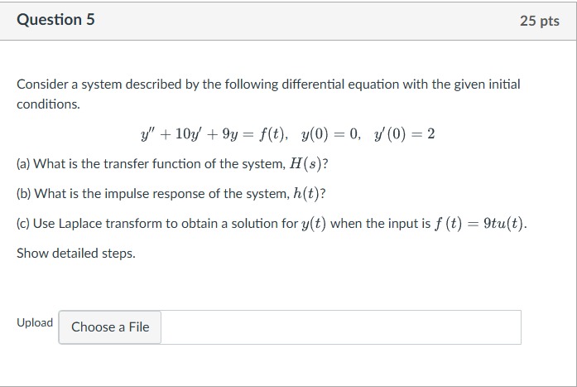Click the word conditions ending the intro
Image resolution: width=577 pixels, height=387 pixels.
tap(48, 104)
